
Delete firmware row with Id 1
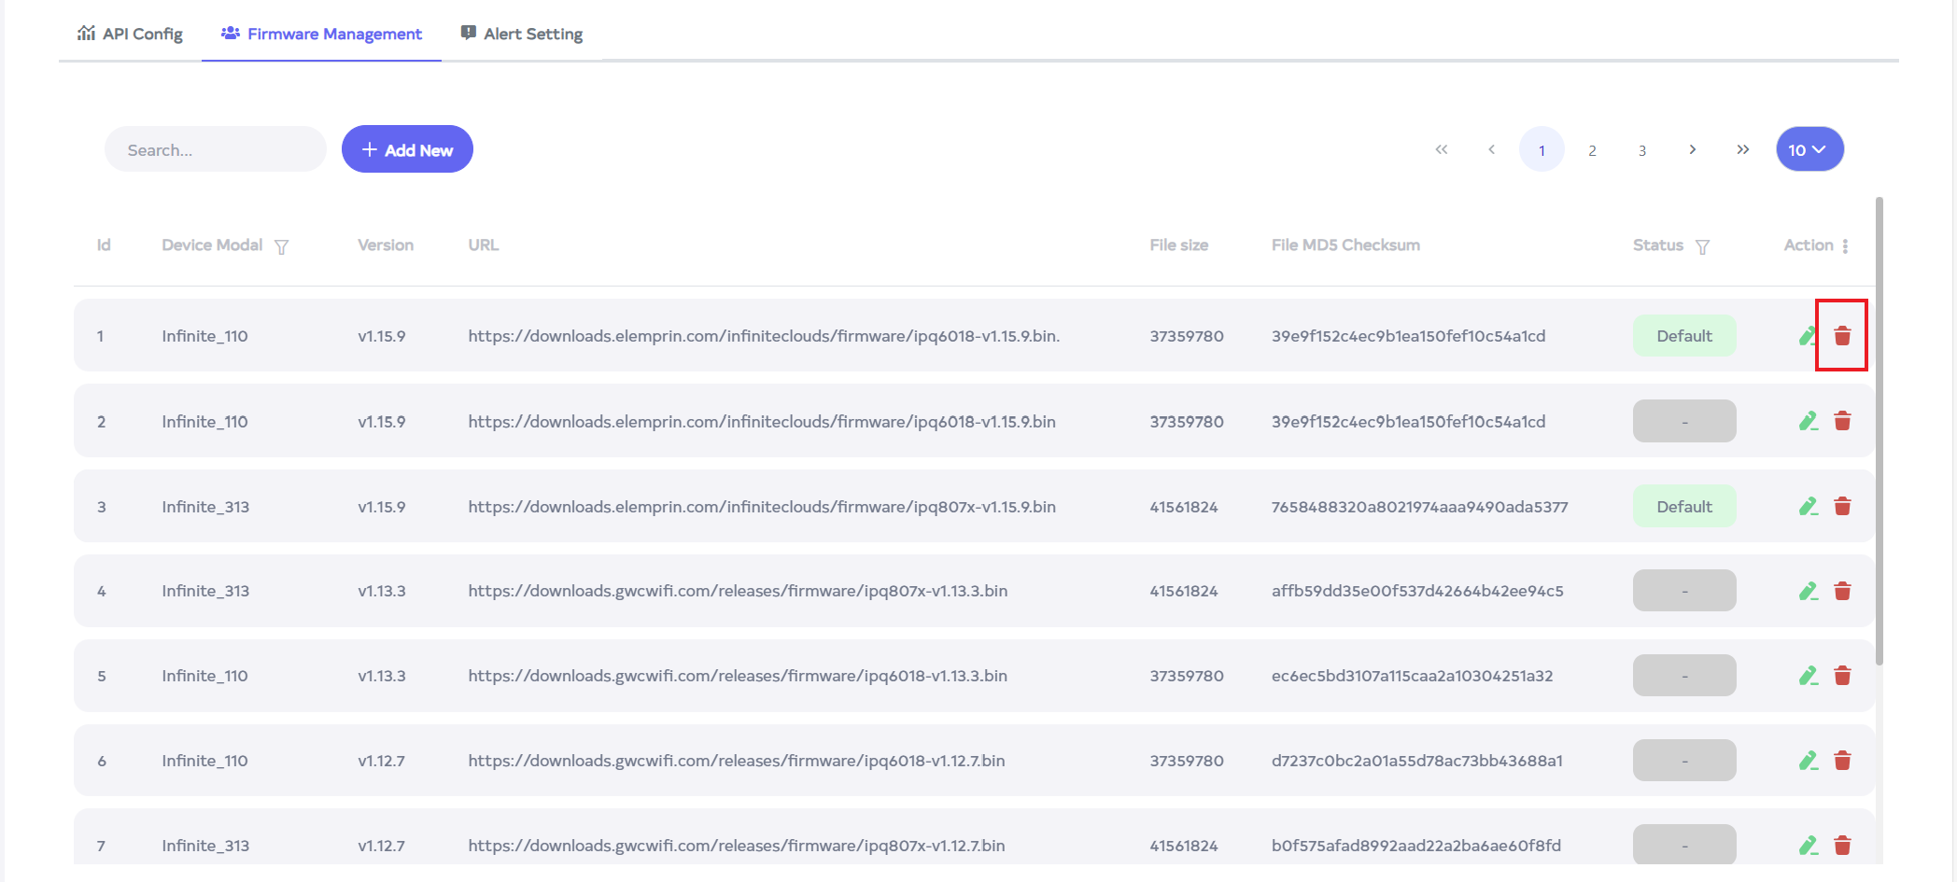(x=1841, y=336)
